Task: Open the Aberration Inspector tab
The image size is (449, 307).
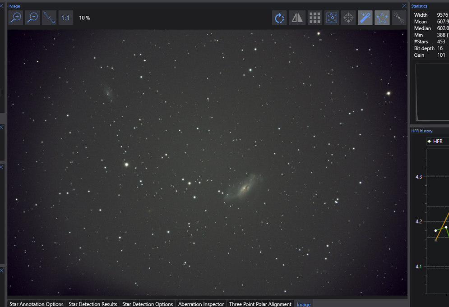Action: click(201, 304)
